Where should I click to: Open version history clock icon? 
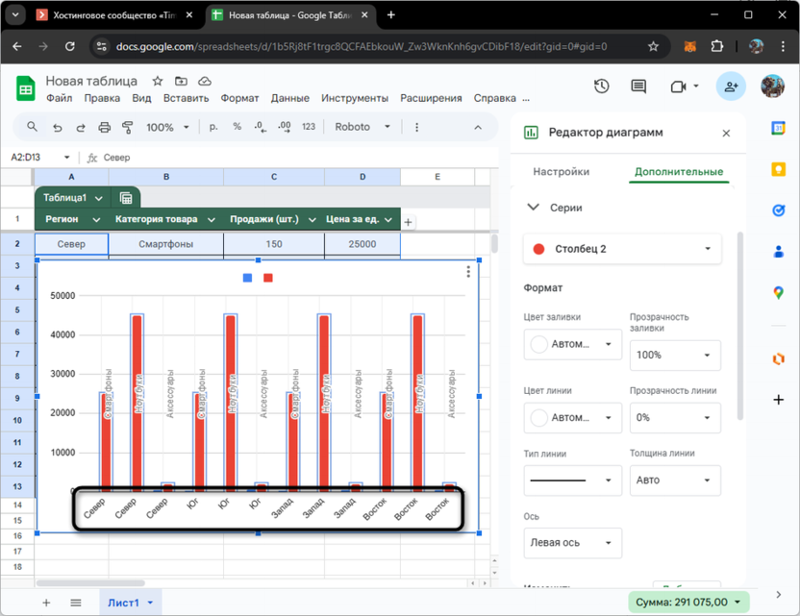602,86
